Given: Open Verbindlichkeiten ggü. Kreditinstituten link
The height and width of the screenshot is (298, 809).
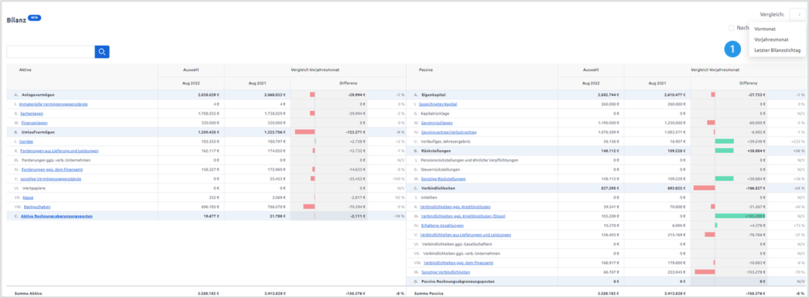Looking at the screenshot, I should (x=456, y=207).
